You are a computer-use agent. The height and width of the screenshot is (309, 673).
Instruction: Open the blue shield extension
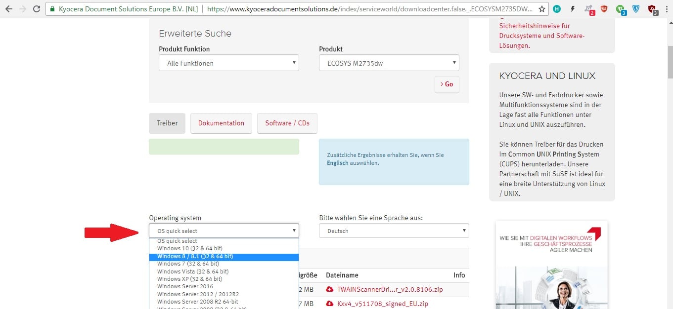pyautogui.click(x=636, y=9)
